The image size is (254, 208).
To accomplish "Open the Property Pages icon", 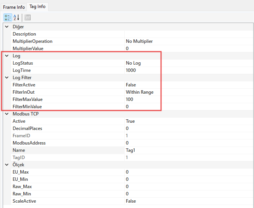I will (28, 18).
